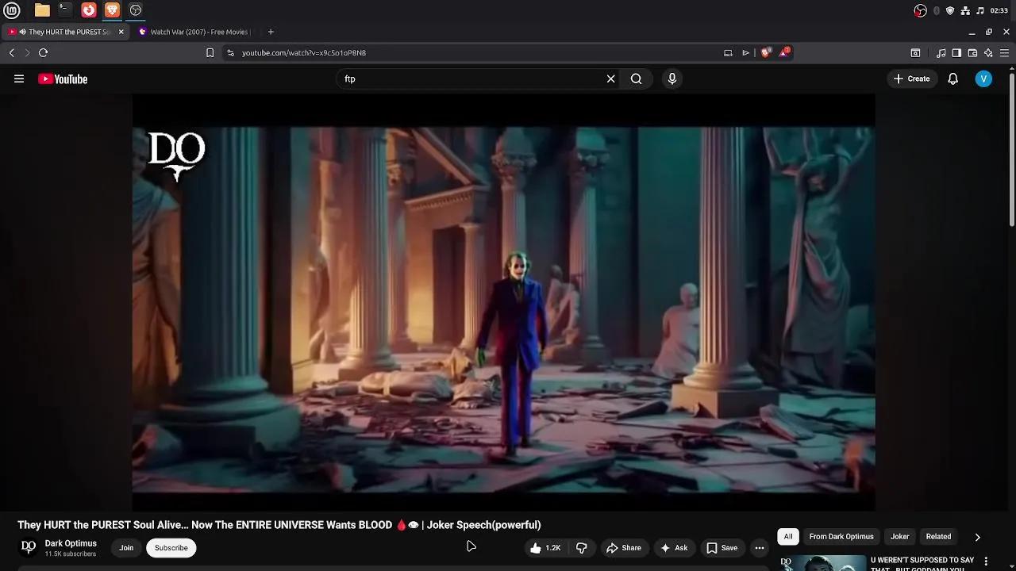Open the Brave Shields lion icon
1016x571 pixels.
coord(765,53)
